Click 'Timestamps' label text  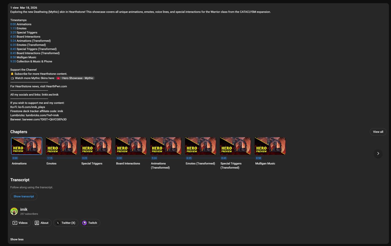(x=19, y=20)
